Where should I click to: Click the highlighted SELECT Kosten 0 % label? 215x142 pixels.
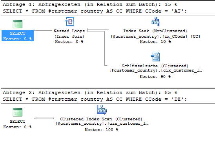[x=18, y=36]
